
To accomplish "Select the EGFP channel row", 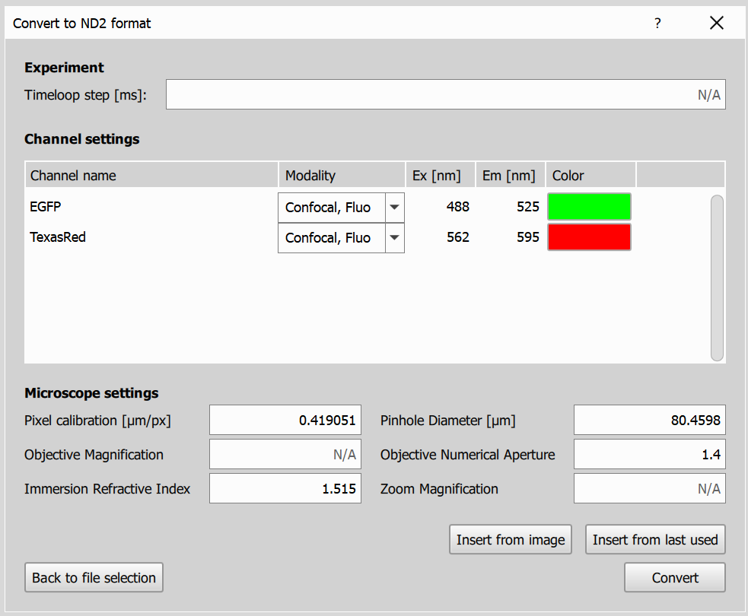I will tap(114, 206).
